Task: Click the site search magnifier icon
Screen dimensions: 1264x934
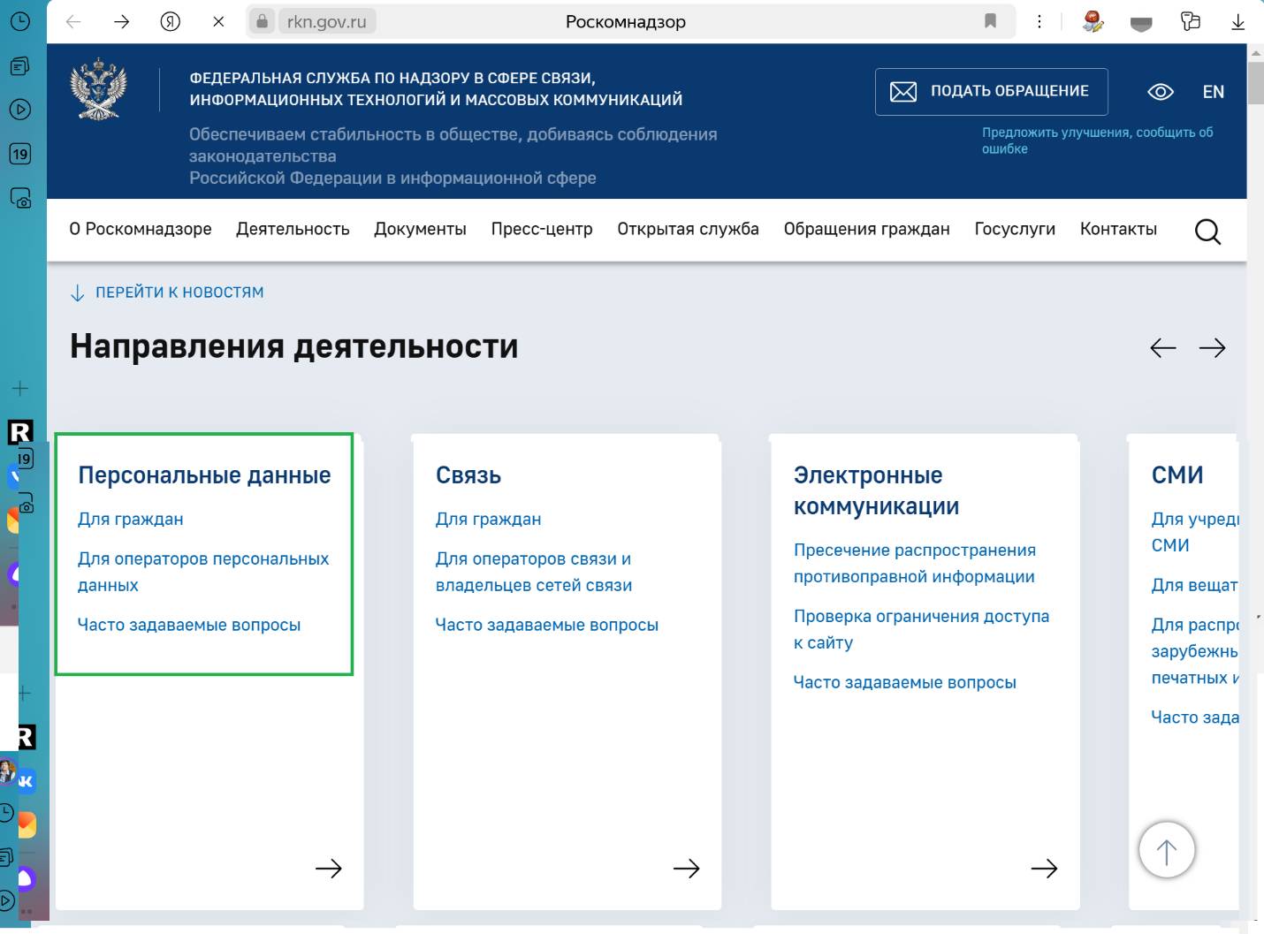Action: tap(1207, 232)
